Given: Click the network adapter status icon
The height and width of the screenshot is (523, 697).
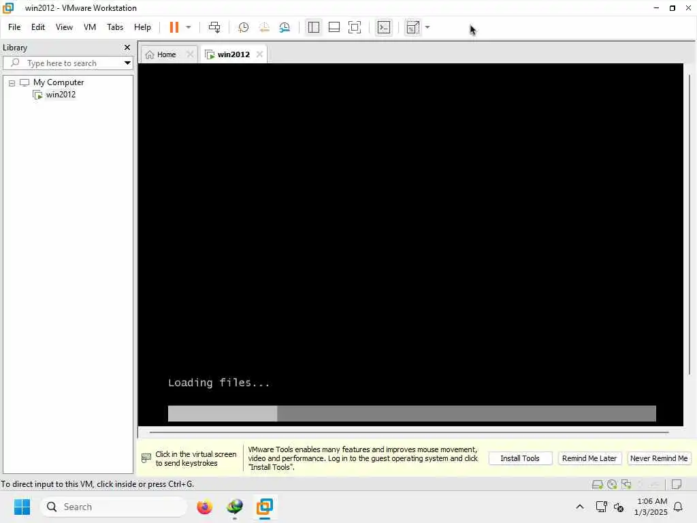Looking at the screenshot, I should (x=627, y=484).
